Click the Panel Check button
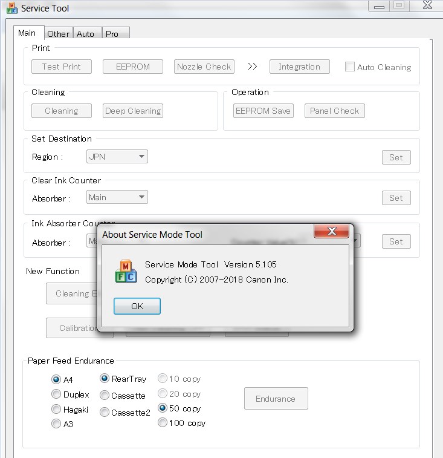 [x=335, y=111]
